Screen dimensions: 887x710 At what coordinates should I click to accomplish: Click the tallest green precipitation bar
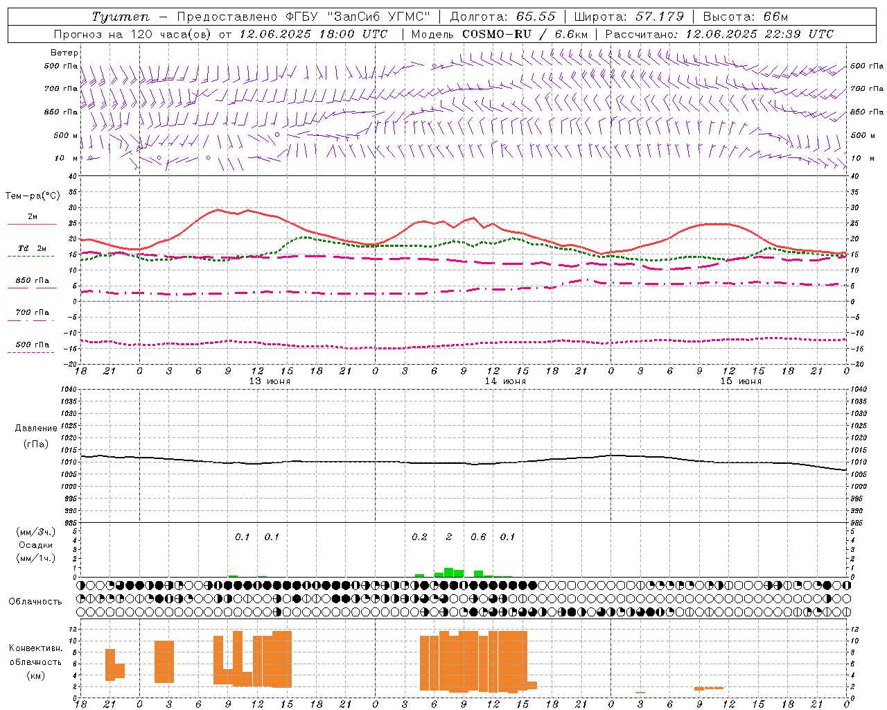point(449,572)
